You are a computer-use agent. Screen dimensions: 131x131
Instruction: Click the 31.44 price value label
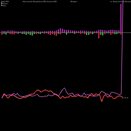coord(126,98)
